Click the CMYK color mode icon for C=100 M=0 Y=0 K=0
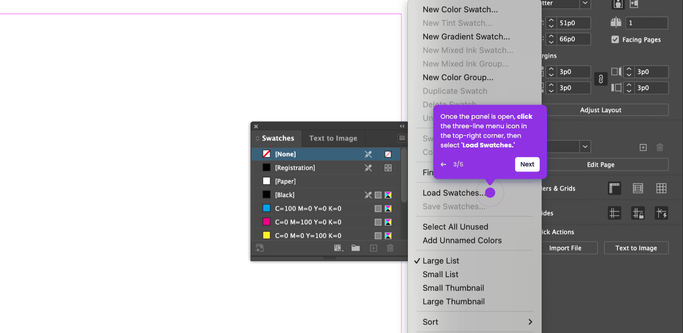This screenshot has height=333, width=683. pyautogui.click(x=388, y=208)
